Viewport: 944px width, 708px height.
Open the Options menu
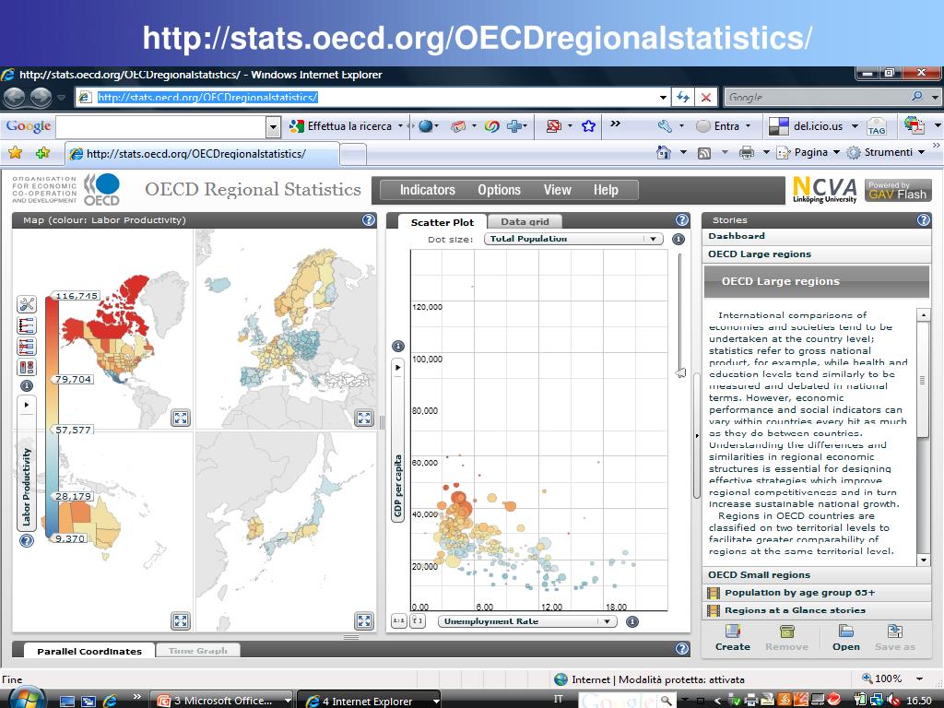(x=499, y=190)
